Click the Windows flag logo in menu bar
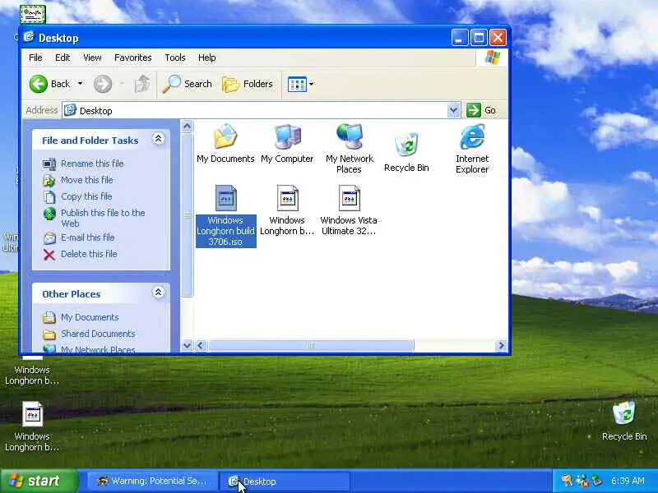 (x=492, y=58)
